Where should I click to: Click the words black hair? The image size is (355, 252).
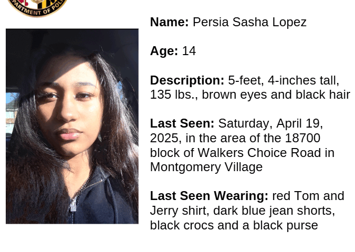(322, 94)
